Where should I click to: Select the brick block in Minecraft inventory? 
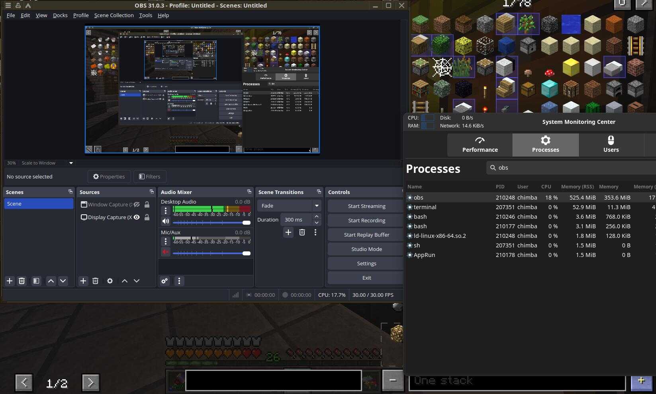point(635,67)
